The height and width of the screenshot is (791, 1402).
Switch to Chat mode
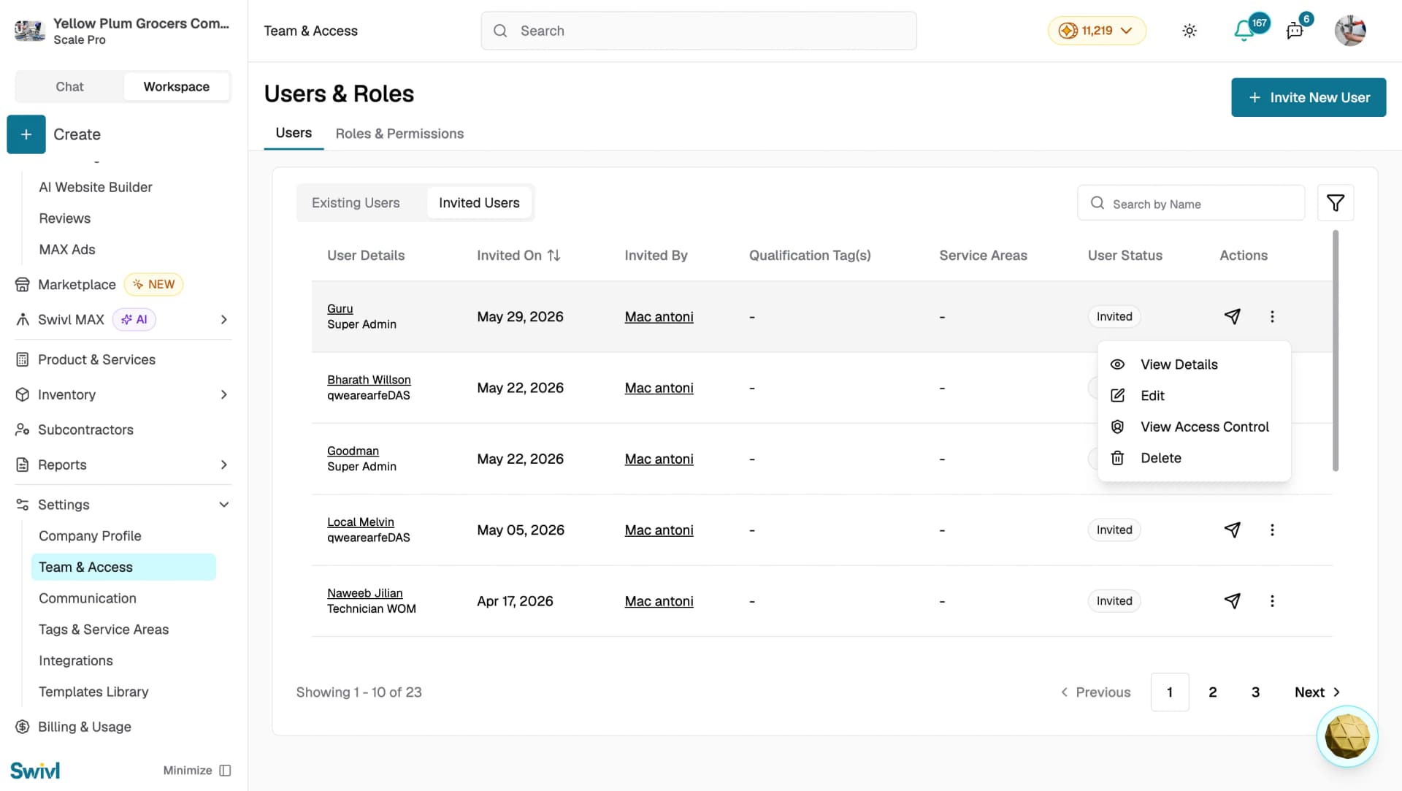(x=69, y=87)
